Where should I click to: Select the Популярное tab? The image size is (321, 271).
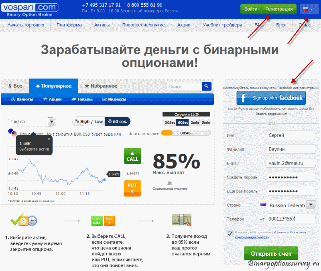[54, 86]
